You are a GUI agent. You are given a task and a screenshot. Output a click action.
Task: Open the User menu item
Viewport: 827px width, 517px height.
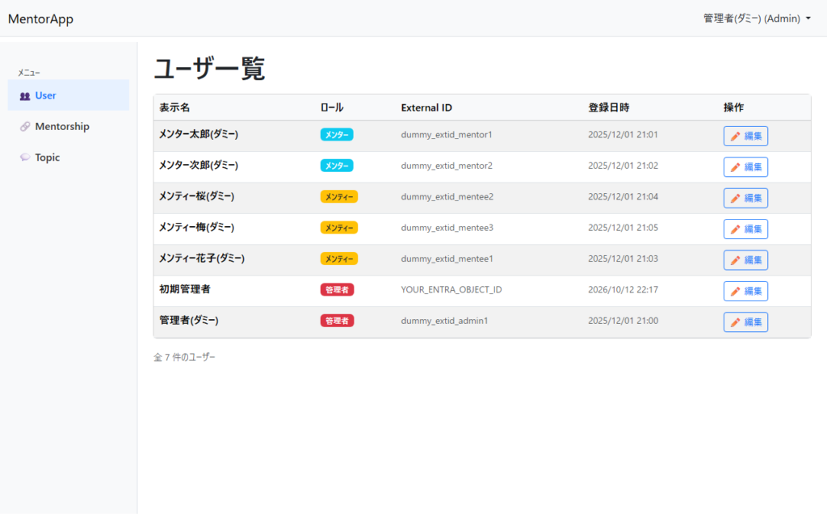pyautogui.click(x=68, y=95)
